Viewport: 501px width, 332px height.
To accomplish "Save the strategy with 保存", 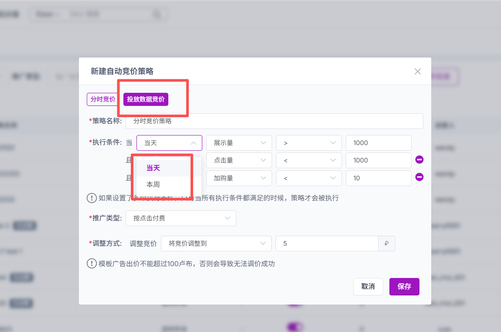I will [404, 287].
